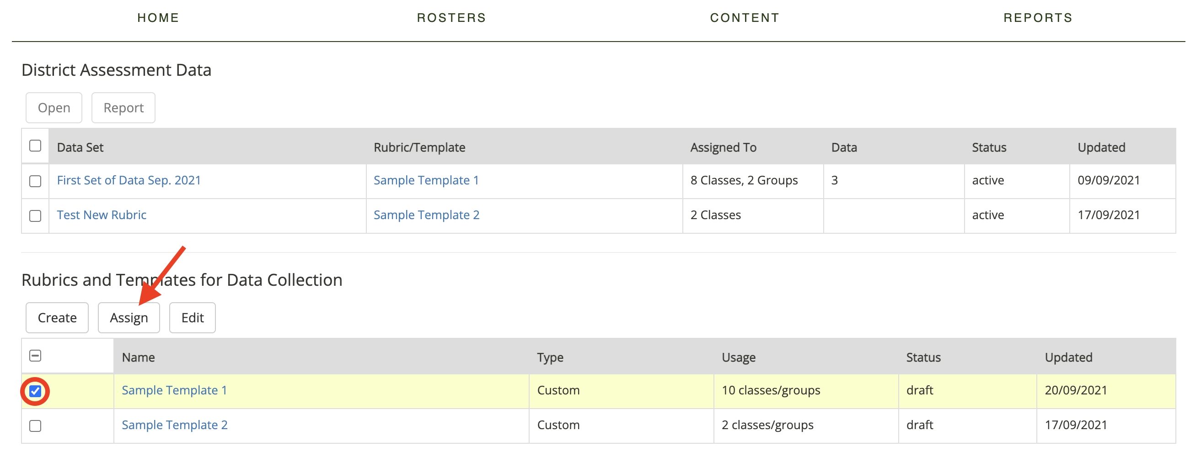Screen dimensions: 1201x462
Task: Check the First Set of Data row checkbox
Action: [x=35, y=180]
